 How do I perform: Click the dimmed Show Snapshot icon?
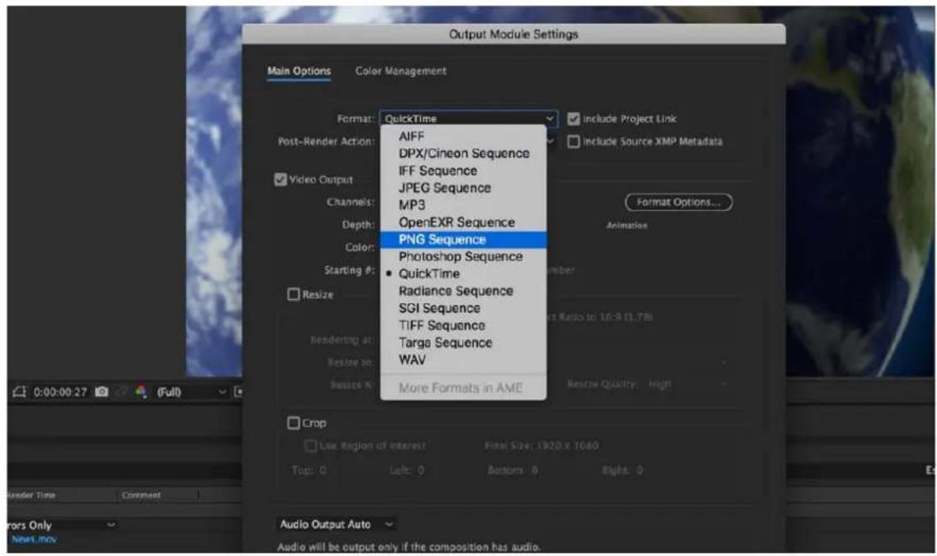pos(122,392)
